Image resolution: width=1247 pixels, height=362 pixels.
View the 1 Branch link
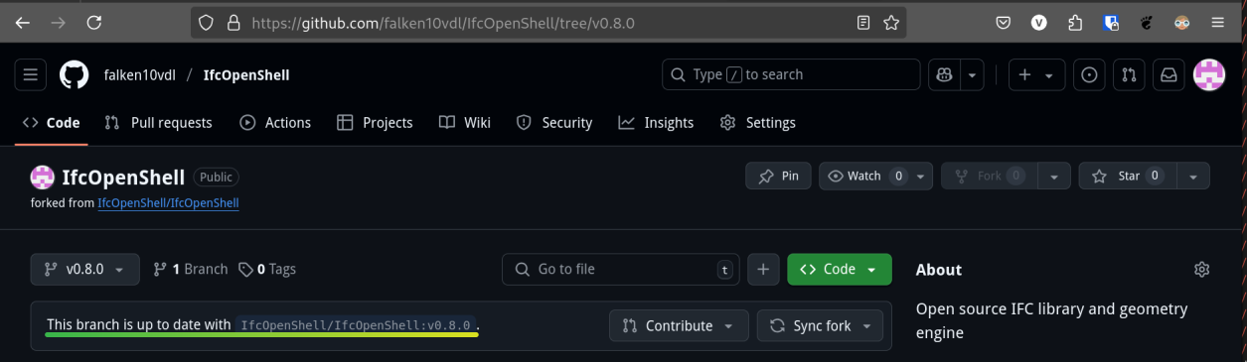[x=190, y=269]
